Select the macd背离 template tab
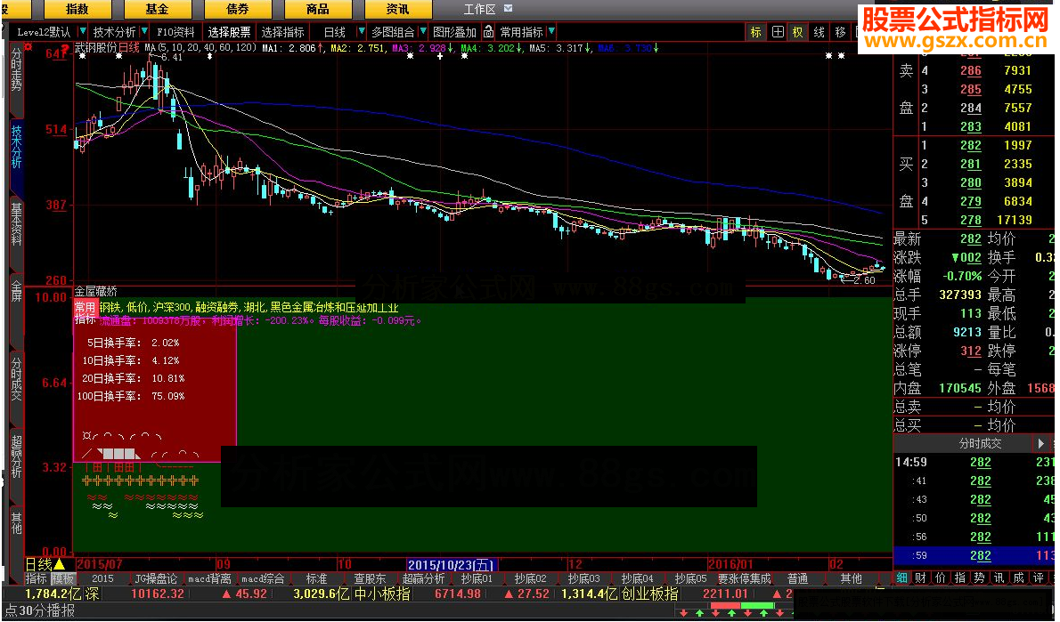The image size is (1060, 622). coord(209,578)
